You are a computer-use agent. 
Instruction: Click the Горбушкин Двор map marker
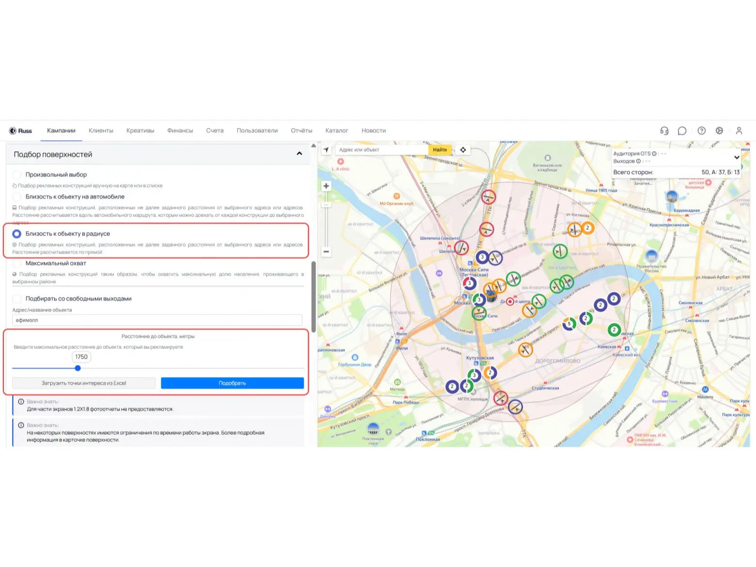click(355, 358)
